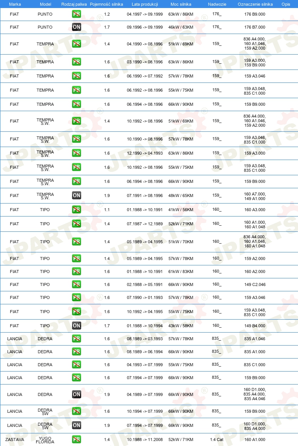Click the power value 52kW / 71KM for Tipo
Image resolution: width=298 pixels, height=446 pixels.
coord(181,224)
